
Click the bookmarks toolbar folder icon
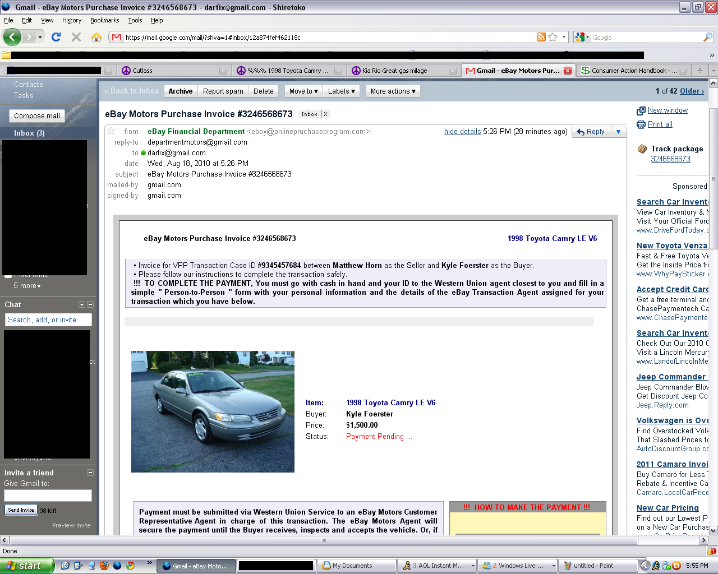tap(6, 55)
